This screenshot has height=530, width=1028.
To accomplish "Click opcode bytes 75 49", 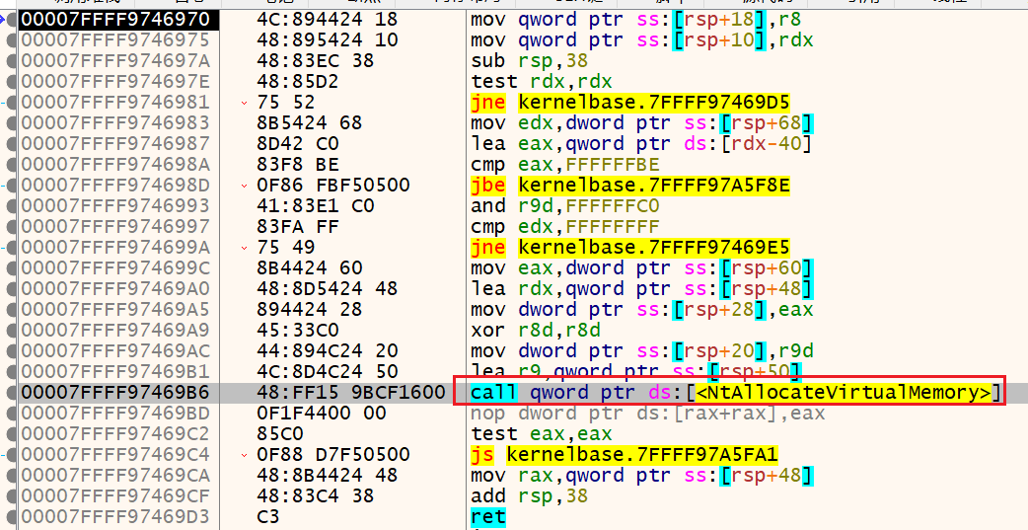I will [286, 248].
